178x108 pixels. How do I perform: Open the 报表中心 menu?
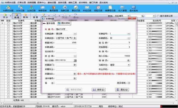pos(41,3)
